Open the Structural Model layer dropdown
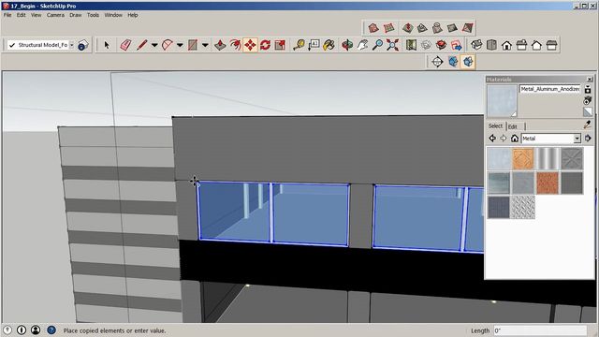This screenshot has width=599, height=337. tap(72, 45)
